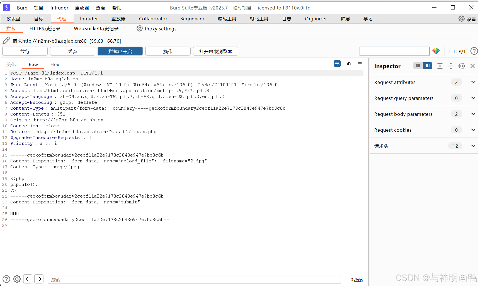Click 放行 button to forward request
Screen dimensions: 478x286
pyautogui.click(x=25, y=51)
